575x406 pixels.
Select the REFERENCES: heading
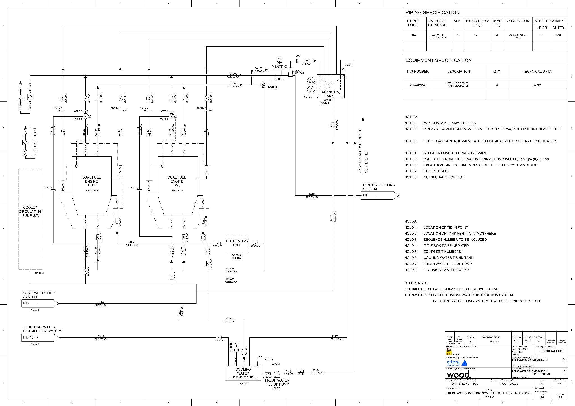(416, 283)
